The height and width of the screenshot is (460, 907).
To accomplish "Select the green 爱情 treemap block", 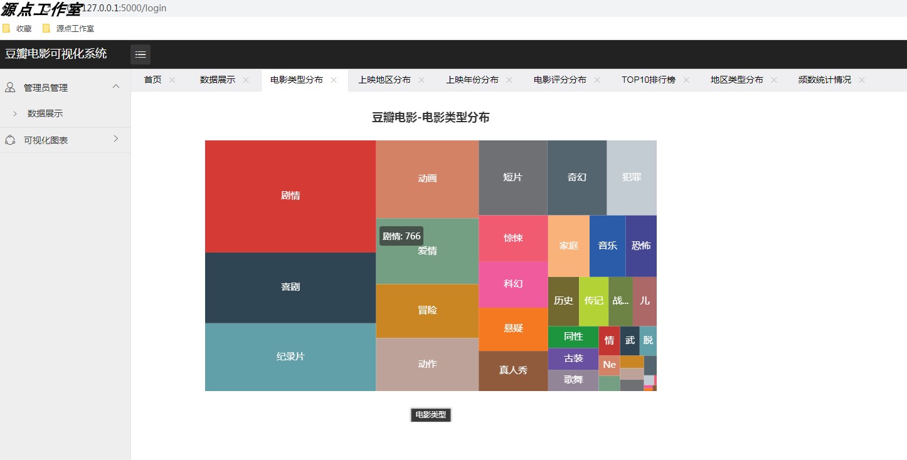I will coord(427,251).
